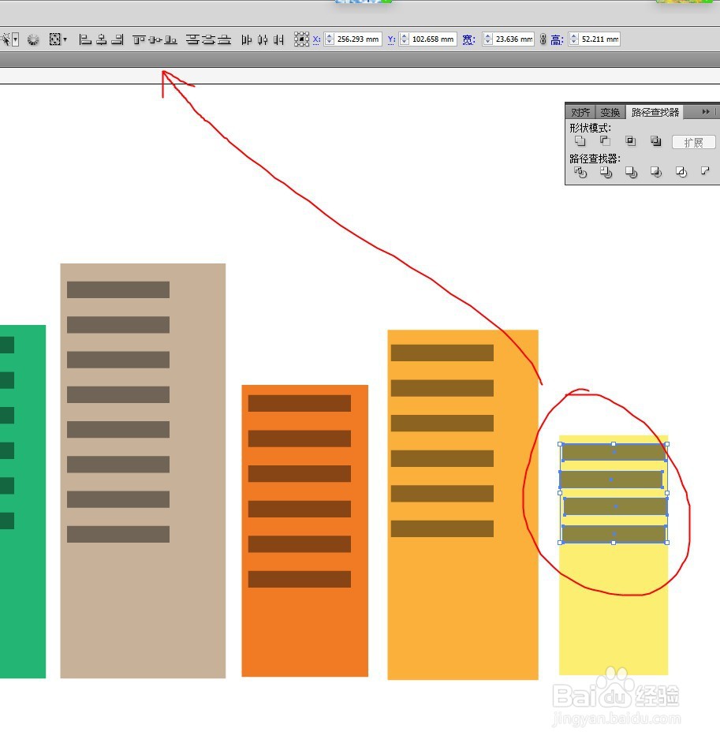Click the Minus Front shape mode icon
This screenshot has width=720, height=743.
[605, 141]
